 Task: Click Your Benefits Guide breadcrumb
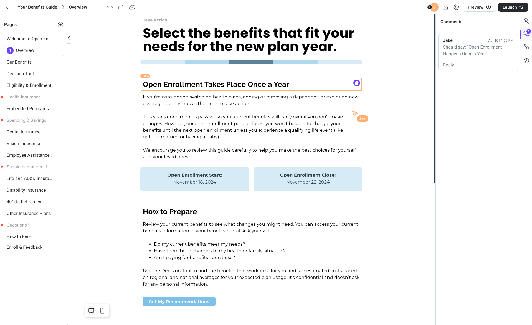pyautogui.click(x=37, y=7)
